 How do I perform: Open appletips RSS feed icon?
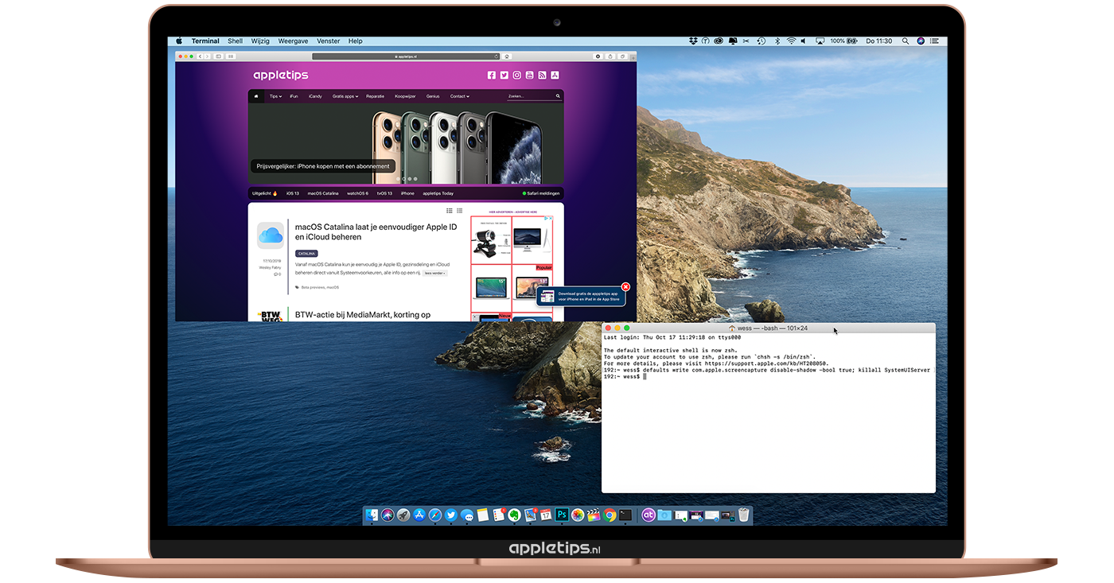542,76
